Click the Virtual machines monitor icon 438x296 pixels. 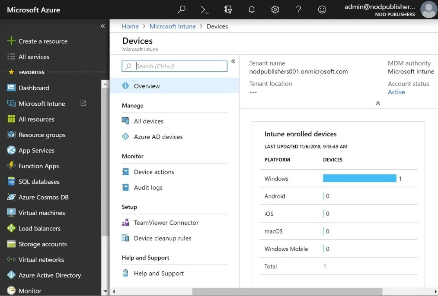pyautogui.click(x=11, y=213)
